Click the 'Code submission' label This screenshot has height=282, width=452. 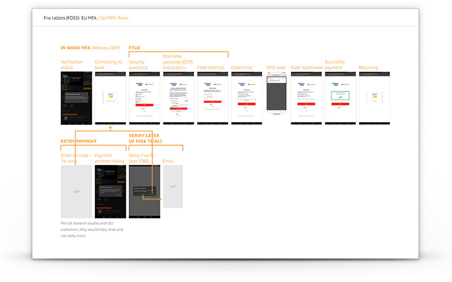(307, 68)
